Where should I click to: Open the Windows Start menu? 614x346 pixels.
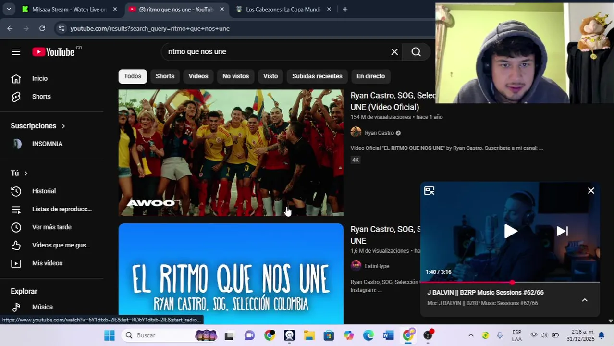[x=110, y=335]
